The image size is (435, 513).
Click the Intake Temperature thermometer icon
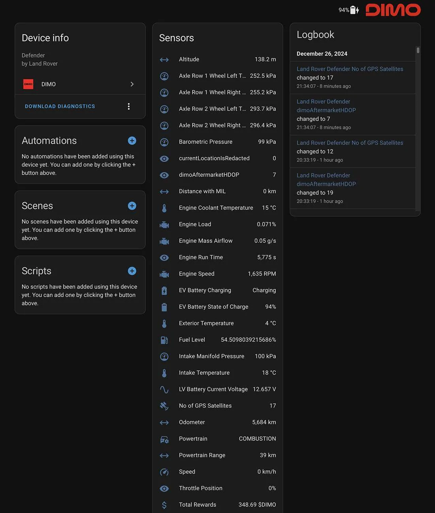(164, 373)
